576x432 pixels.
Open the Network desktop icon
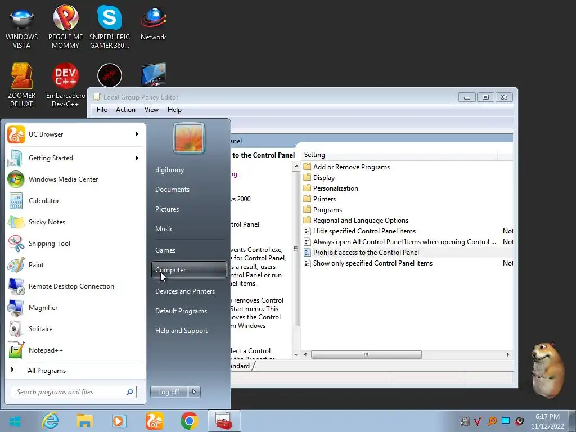pos(153,24)
